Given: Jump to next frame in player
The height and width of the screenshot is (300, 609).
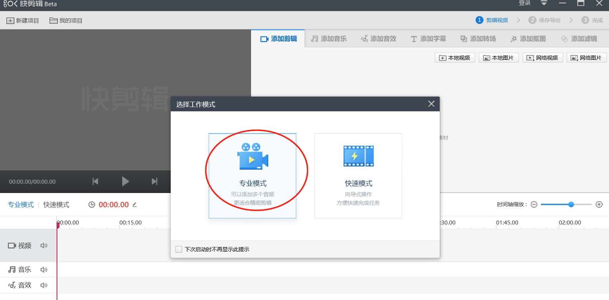Looking at the screenshot, I should 155,182.
